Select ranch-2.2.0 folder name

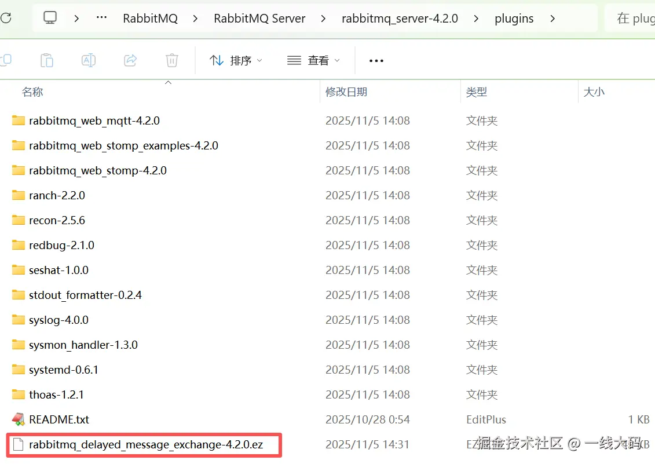coord(57,195)
